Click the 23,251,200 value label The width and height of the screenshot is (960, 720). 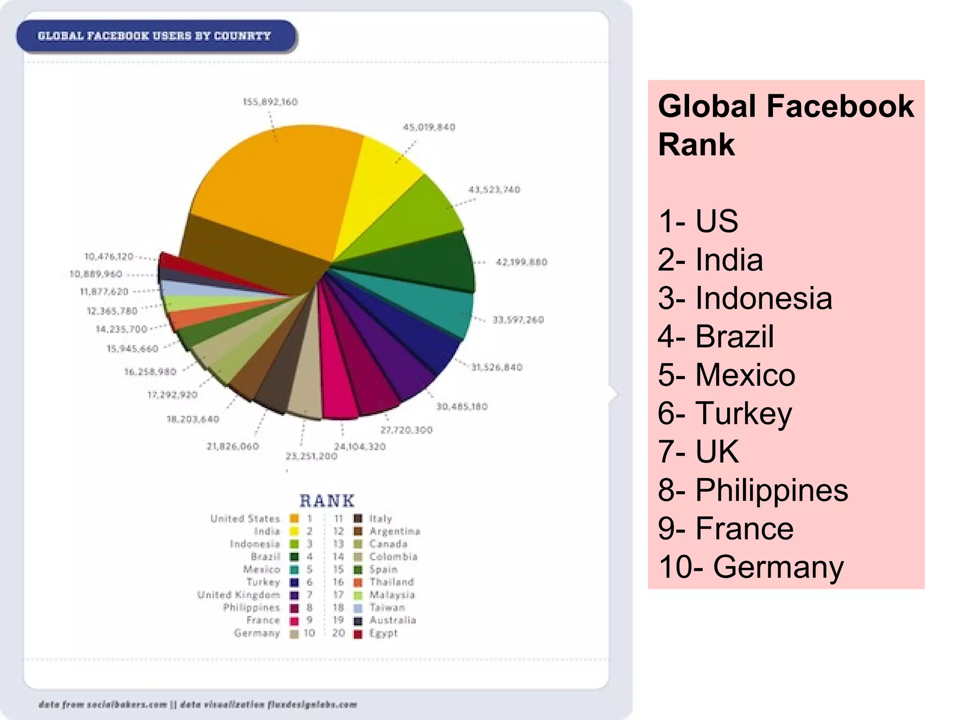(311, 456)
